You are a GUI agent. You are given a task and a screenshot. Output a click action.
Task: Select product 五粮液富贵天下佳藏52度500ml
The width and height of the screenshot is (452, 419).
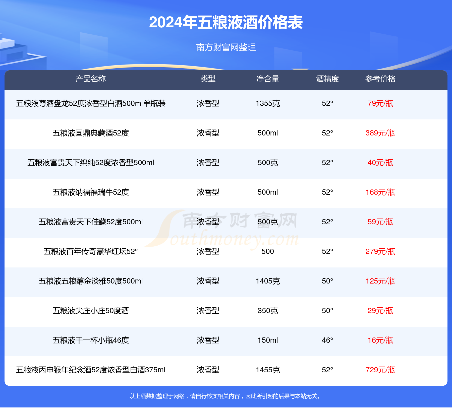[91, 222]
